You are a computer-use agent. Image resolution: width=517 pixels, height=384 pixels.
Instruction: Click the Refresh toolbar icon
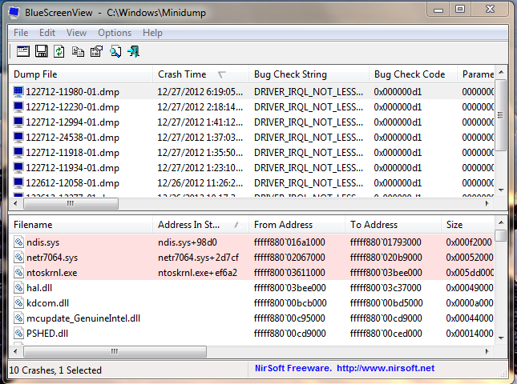59,51
